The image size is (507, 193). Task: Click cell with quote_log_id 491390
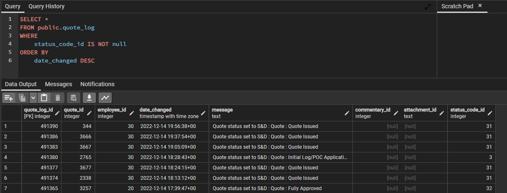click(x=41, y=126)
